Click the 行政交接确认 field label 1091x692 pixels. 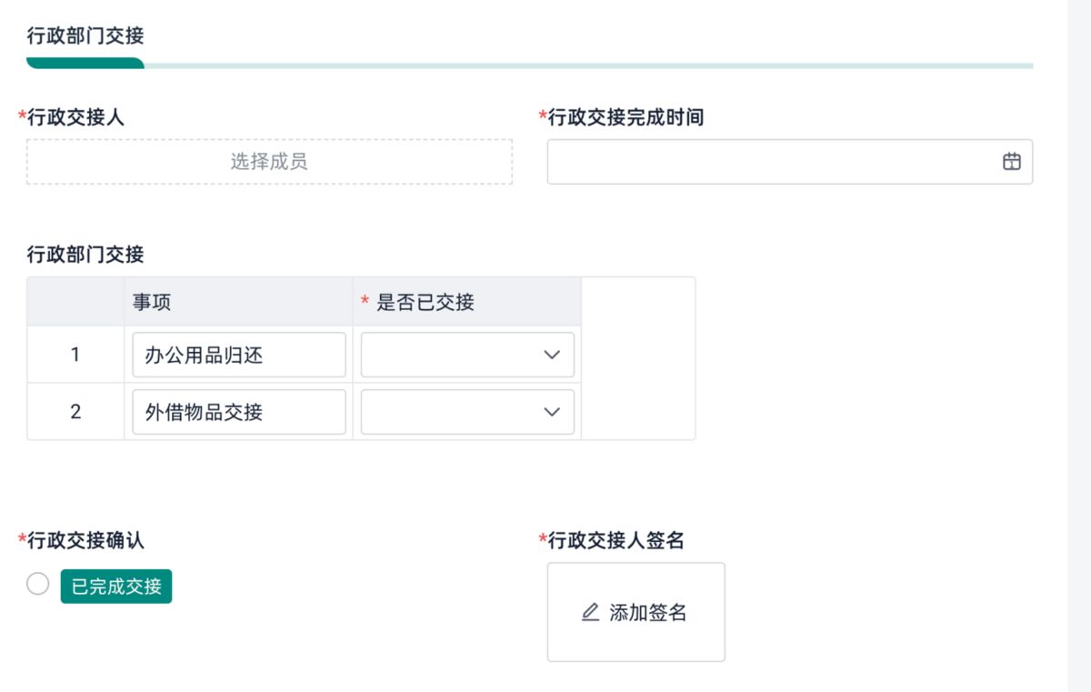[85, 541]
